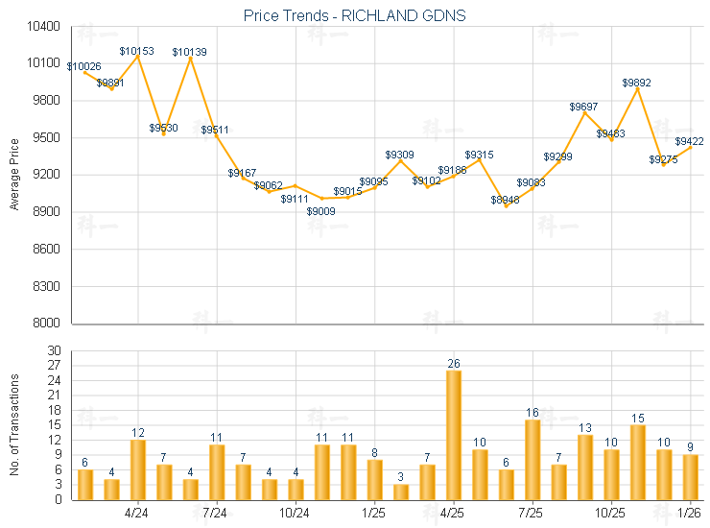This screenshot has width=710, height=528.
Task: Click the tallest bar with 26 transactions
Action: pyautogui.click(x=454, y=435)
